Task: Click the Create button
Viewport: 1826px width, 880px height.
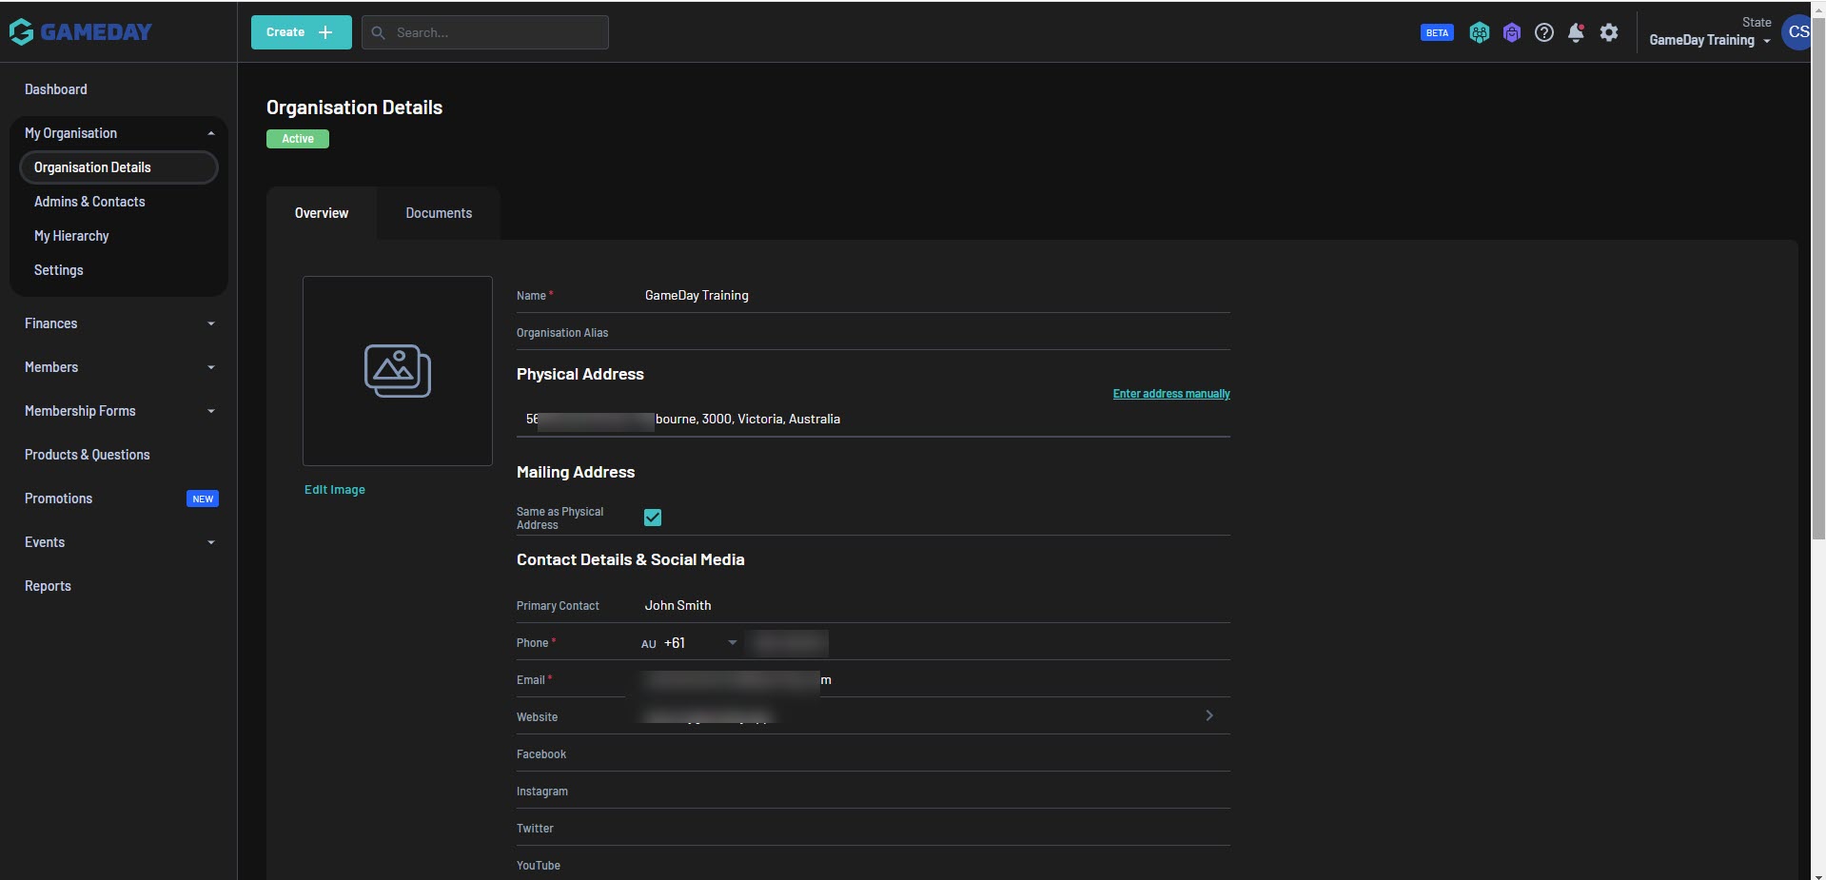Action: [x=301, y=32]
